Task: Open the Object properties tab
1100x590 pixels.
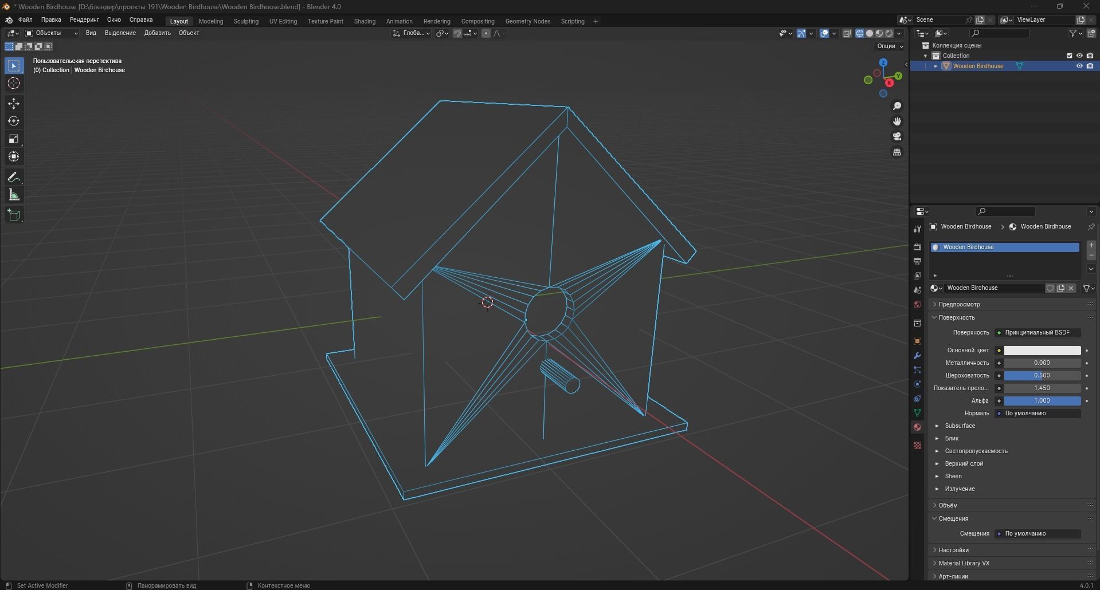Action: [x=917, y=341]
